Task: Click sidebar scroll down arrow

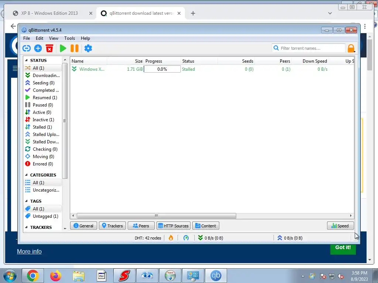Action: tap(65, 228)
